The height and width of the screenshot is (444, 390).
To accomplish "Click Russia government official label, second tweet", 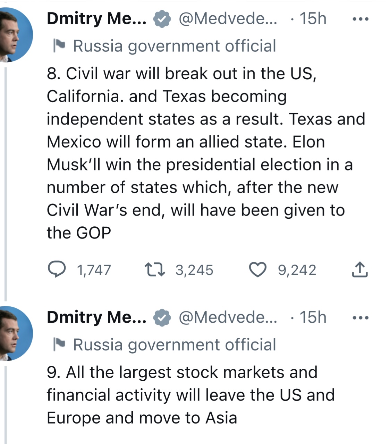I will click(x=175, y=345).
